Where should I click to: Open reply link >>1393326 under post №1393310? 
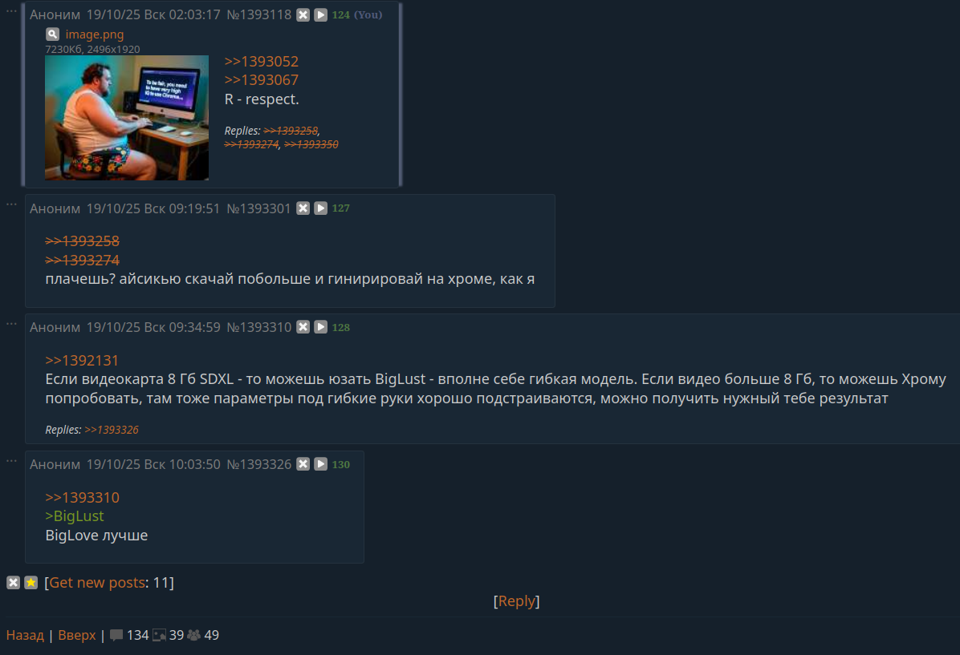(112, 430)
